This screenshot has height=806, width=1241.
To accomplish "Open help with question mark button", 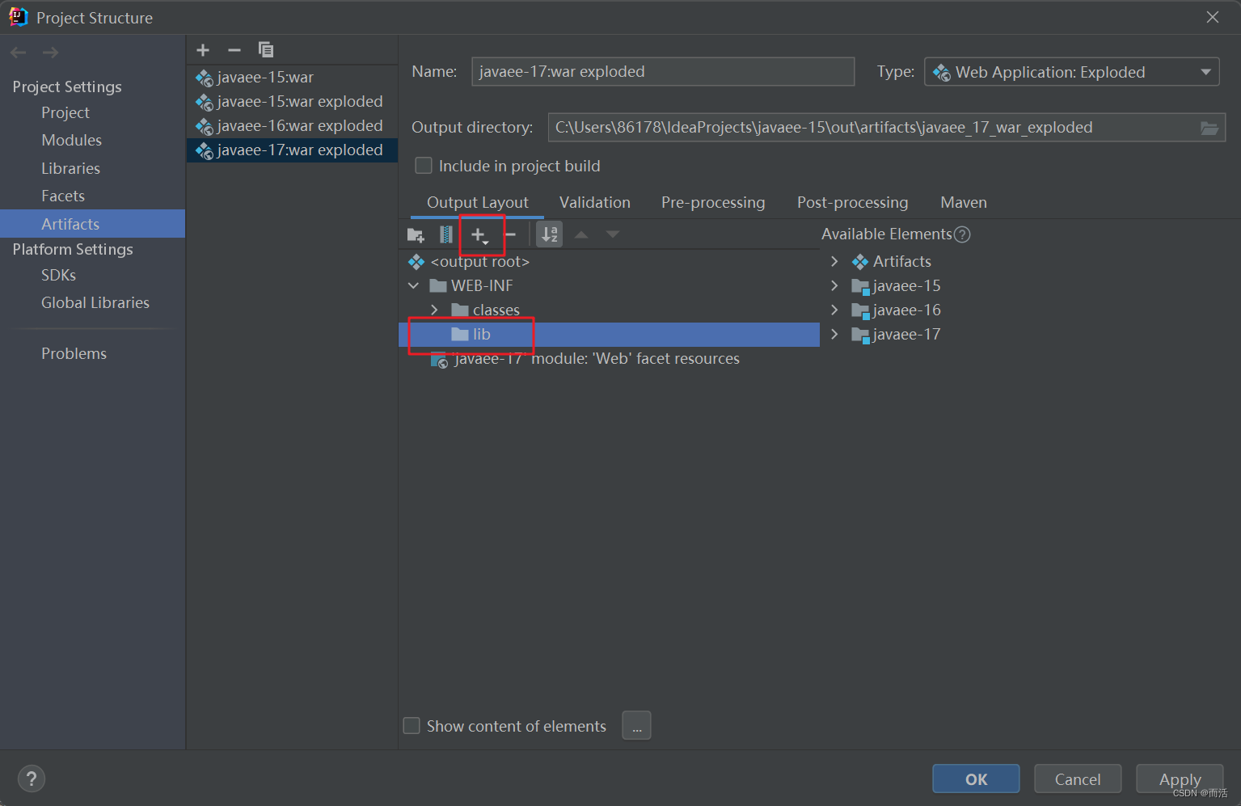I will click(x=31, y=779).
